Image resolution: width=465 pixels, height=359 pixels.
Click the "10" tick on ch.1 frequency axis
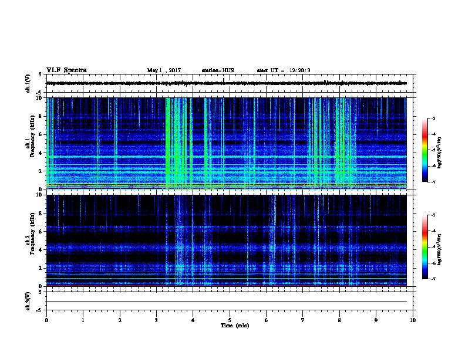pos(39,98)
